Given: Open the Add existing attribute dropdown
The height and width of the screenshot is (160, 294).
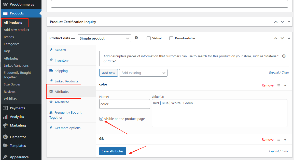Looking at the screenshot, I should coord(143,73).
